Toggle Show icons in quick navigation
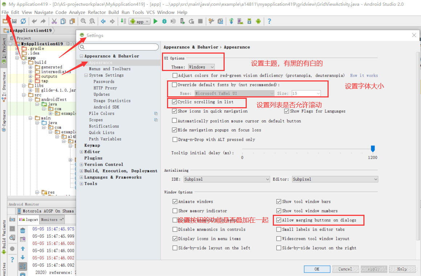Image resolution: width=421 pixels, height=276 pixels. click(174, 111)
